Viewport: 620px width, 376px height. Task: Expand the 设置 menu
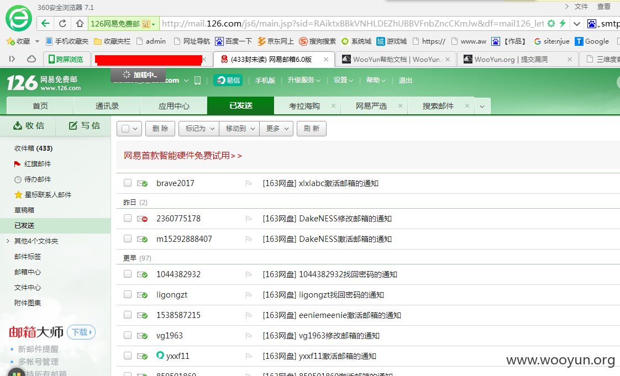click(343, 80)
